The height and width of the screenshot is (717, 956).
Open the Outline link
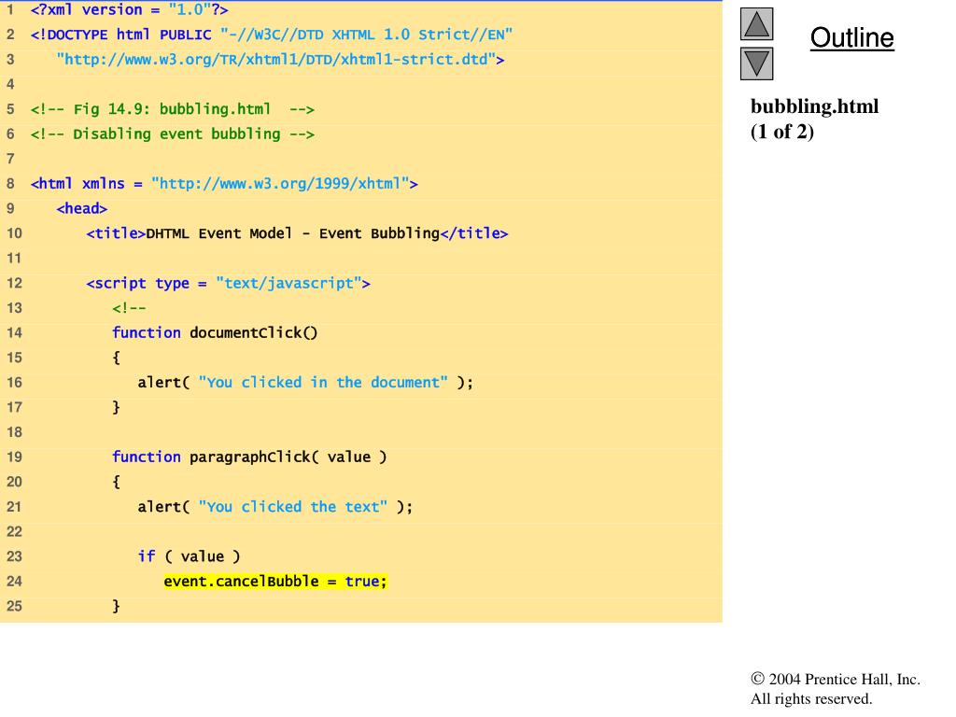click(x=851, y=38)
